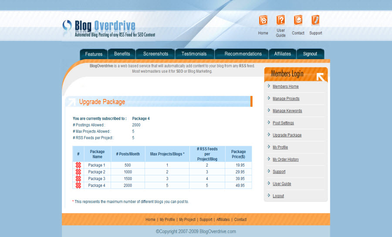Image resolution: width=392 pixels, height=237 pixels.
Task: Click Affiliates link in footer
Action: [223, 220]
